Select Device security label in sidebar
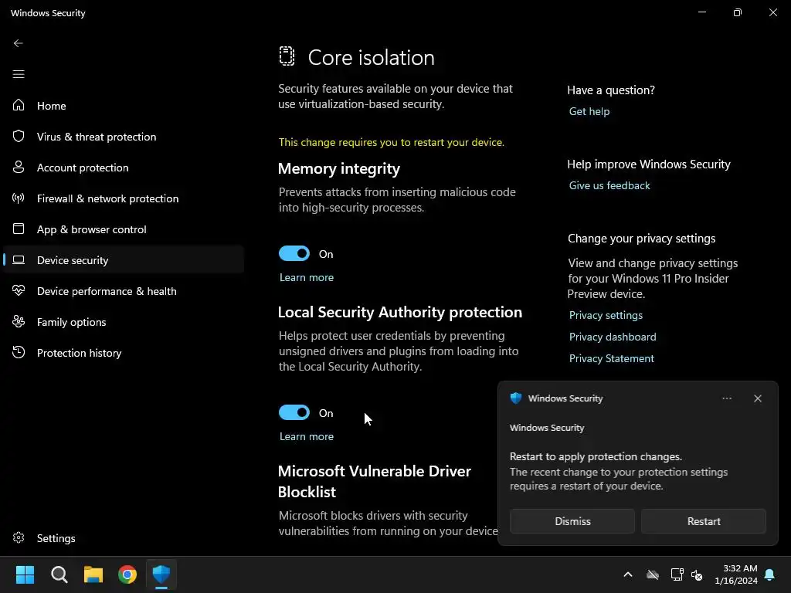 [73, 260]
